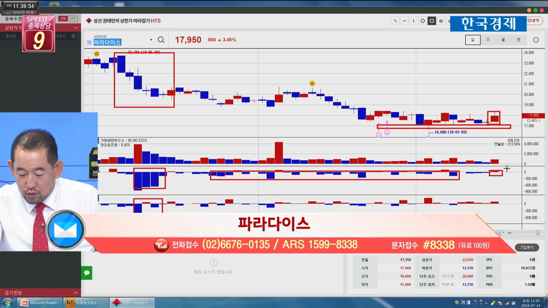548x308 pixels.
Task: Click the stock search magnifier icon
Action: click(161, 40)
